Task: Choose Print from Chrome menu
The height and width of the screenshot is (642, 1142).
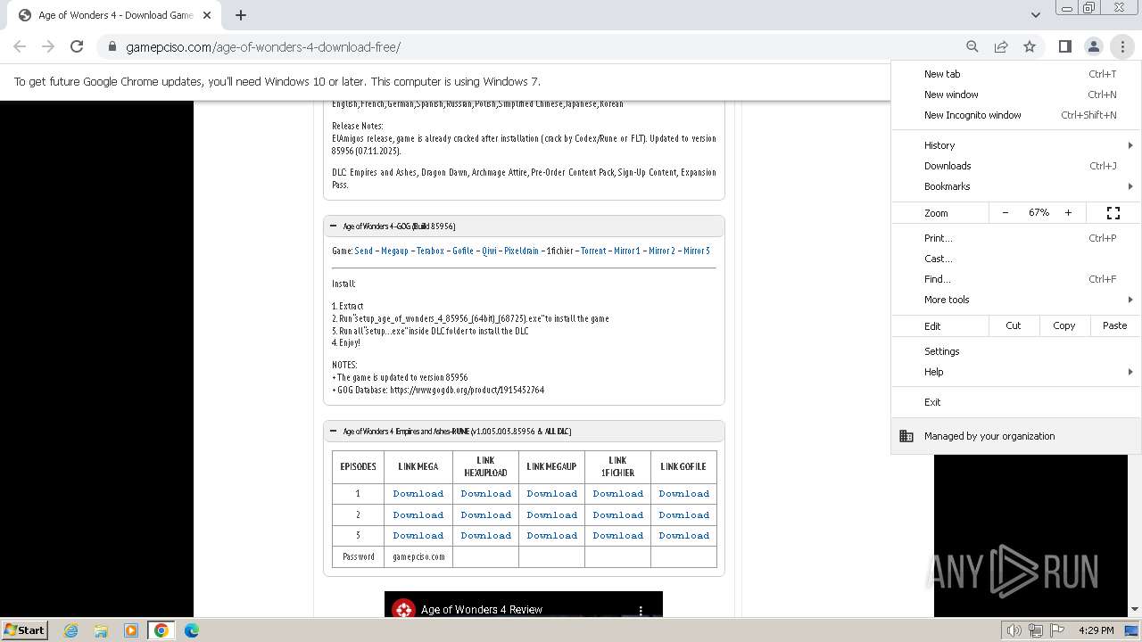Action: click(x=1016, y=238)
